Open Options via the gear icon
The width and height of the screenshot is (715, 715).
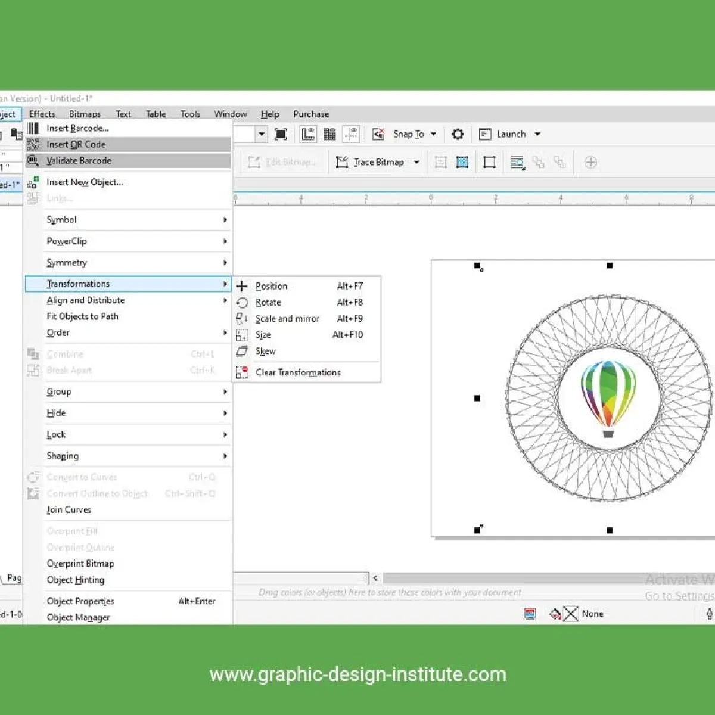[x=458, y=134]
